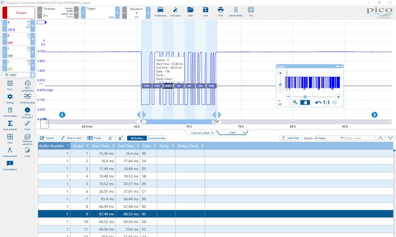Save the waveform with the Save icon
Screen dimensions: 396x237
point(206,12)
